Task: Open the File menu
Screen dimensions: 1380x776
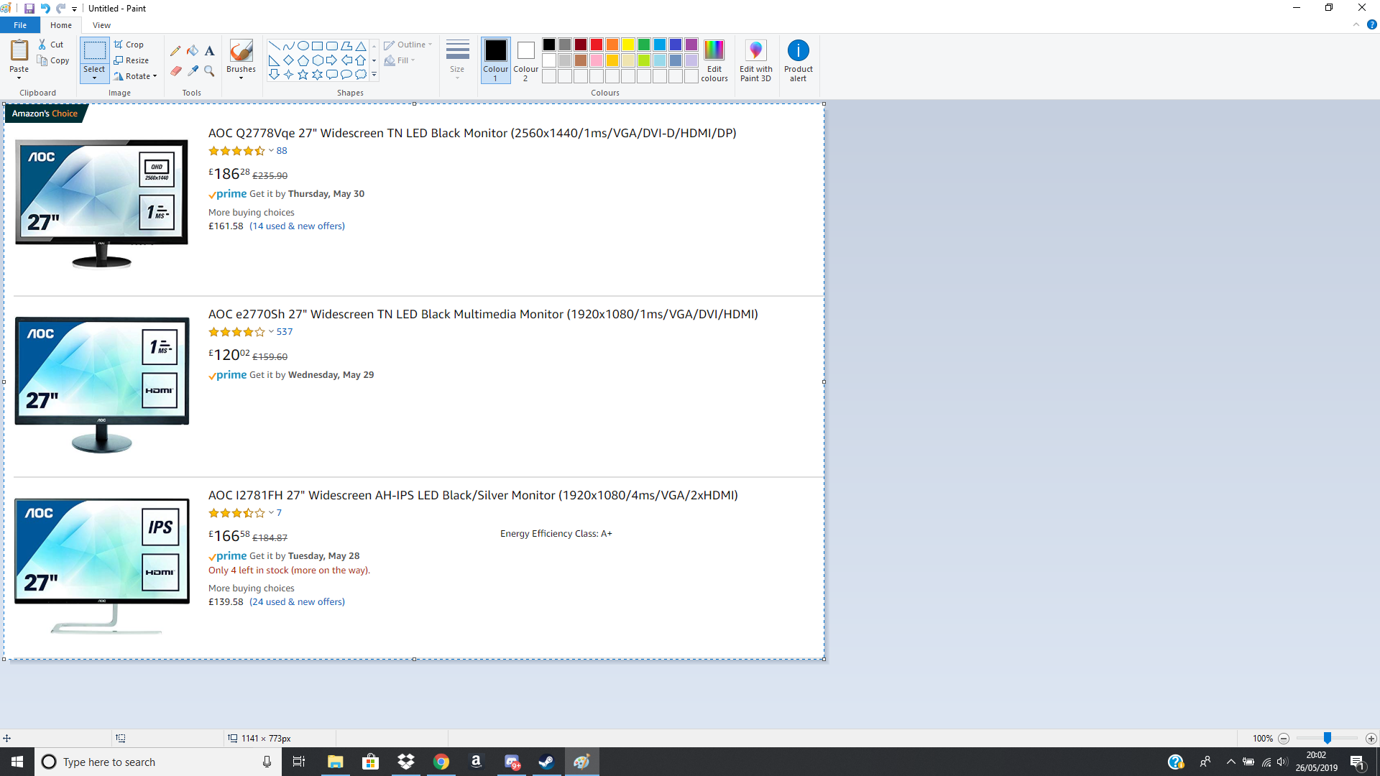Action: 20,25
